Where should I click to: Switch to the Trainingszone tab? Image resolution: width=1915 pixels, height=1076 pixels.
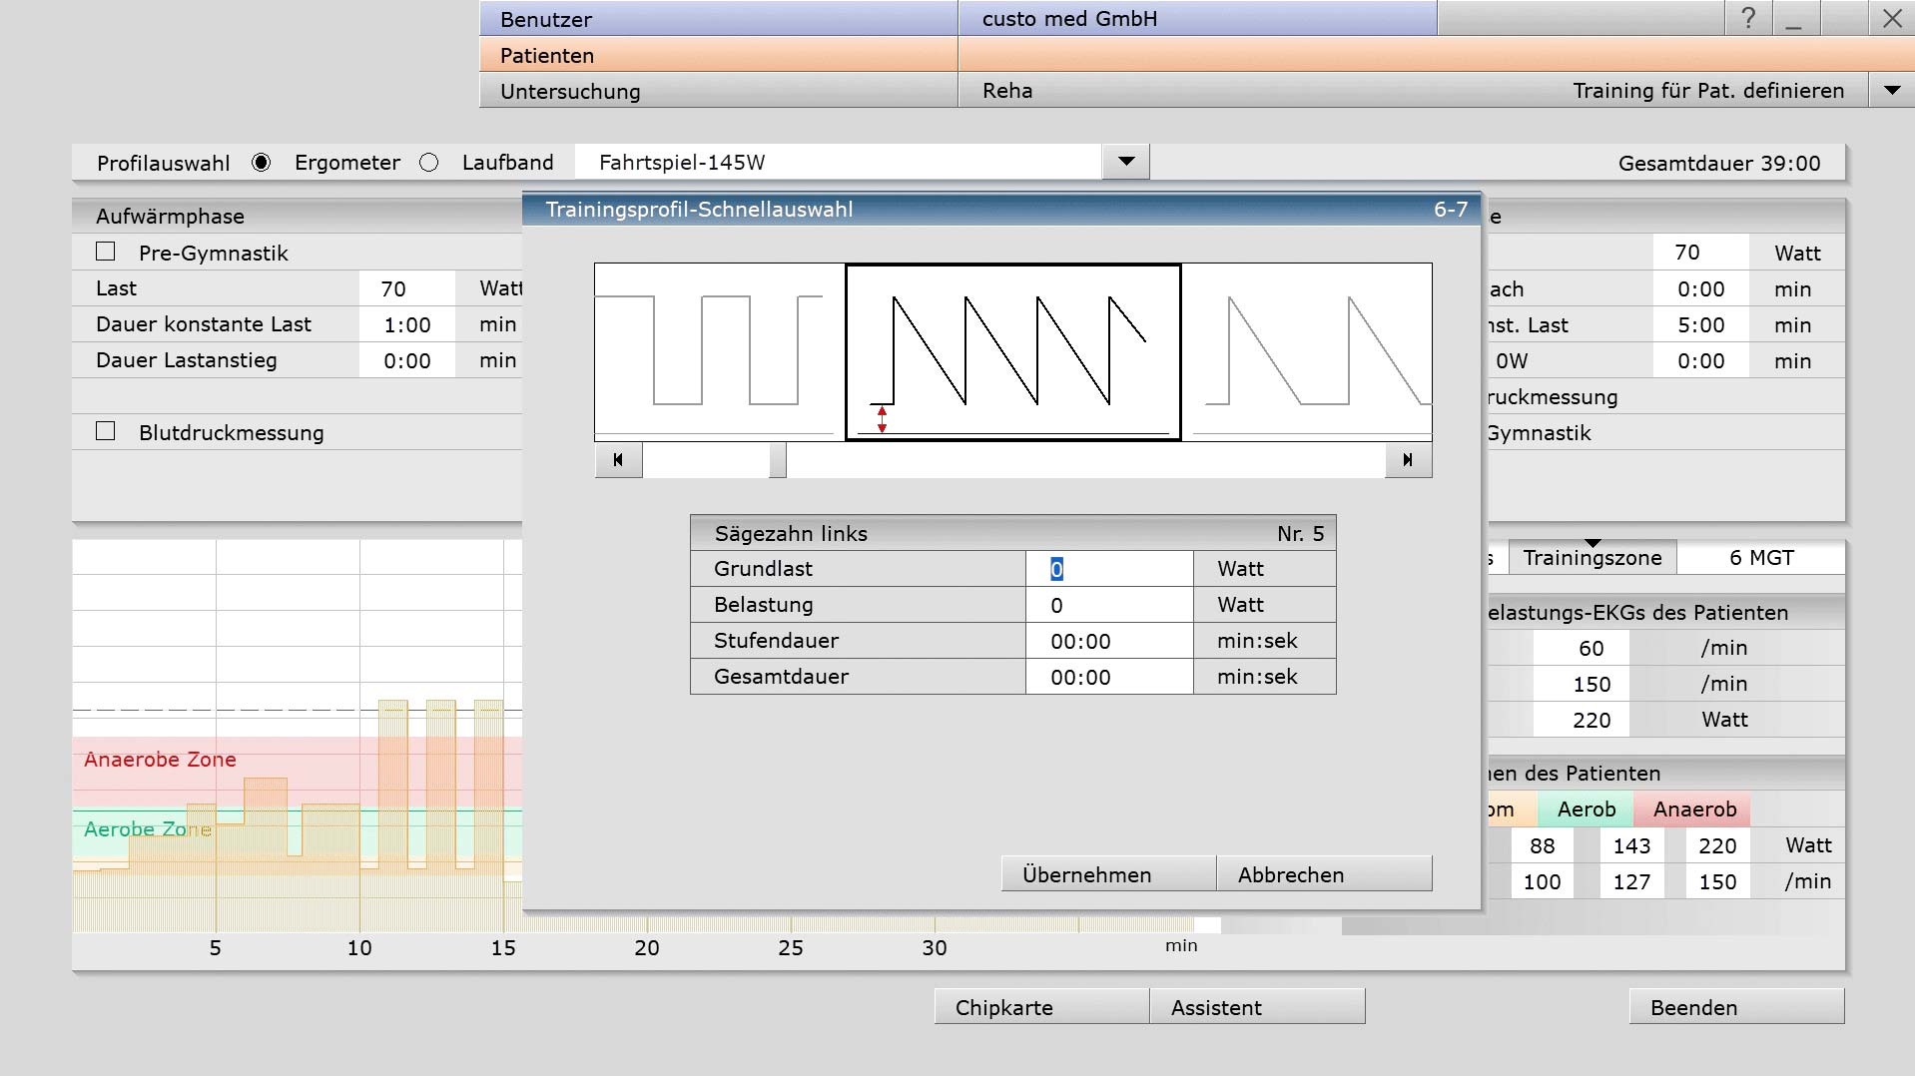pos(1593,558)
